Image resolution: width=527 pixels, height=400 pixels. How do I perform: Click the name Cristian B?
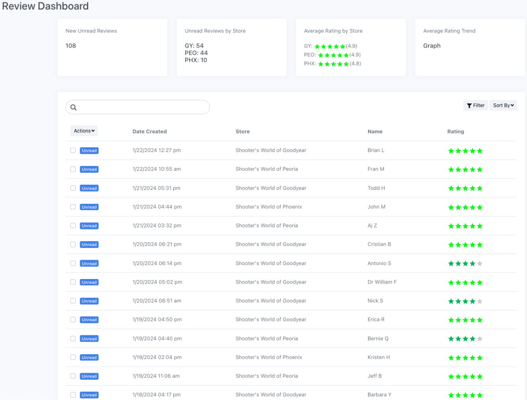click(x=379, y=245)
